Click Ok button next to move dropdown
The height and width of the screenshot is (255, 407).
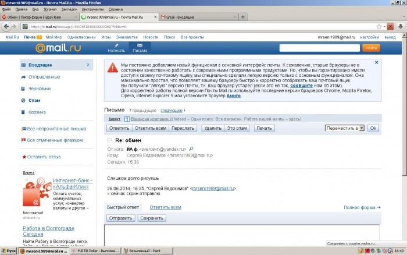pyautogui.click(x=373, y=128)
